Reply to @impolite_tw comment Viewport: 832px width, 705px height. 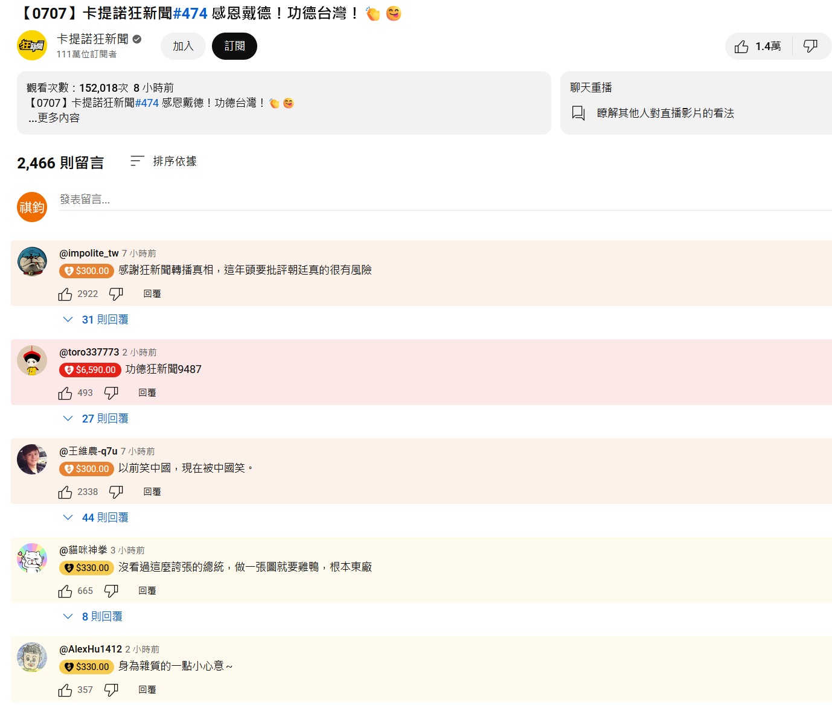point(152,294)
